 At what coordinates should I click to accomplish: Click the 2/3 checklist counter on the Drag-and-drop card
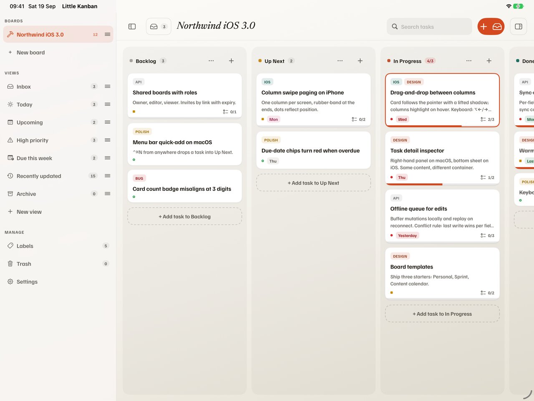pos(487,119)
